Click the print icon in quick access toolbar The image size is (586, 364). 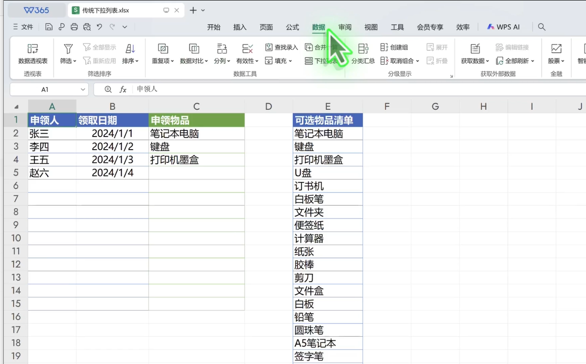(x=74, y=27)
